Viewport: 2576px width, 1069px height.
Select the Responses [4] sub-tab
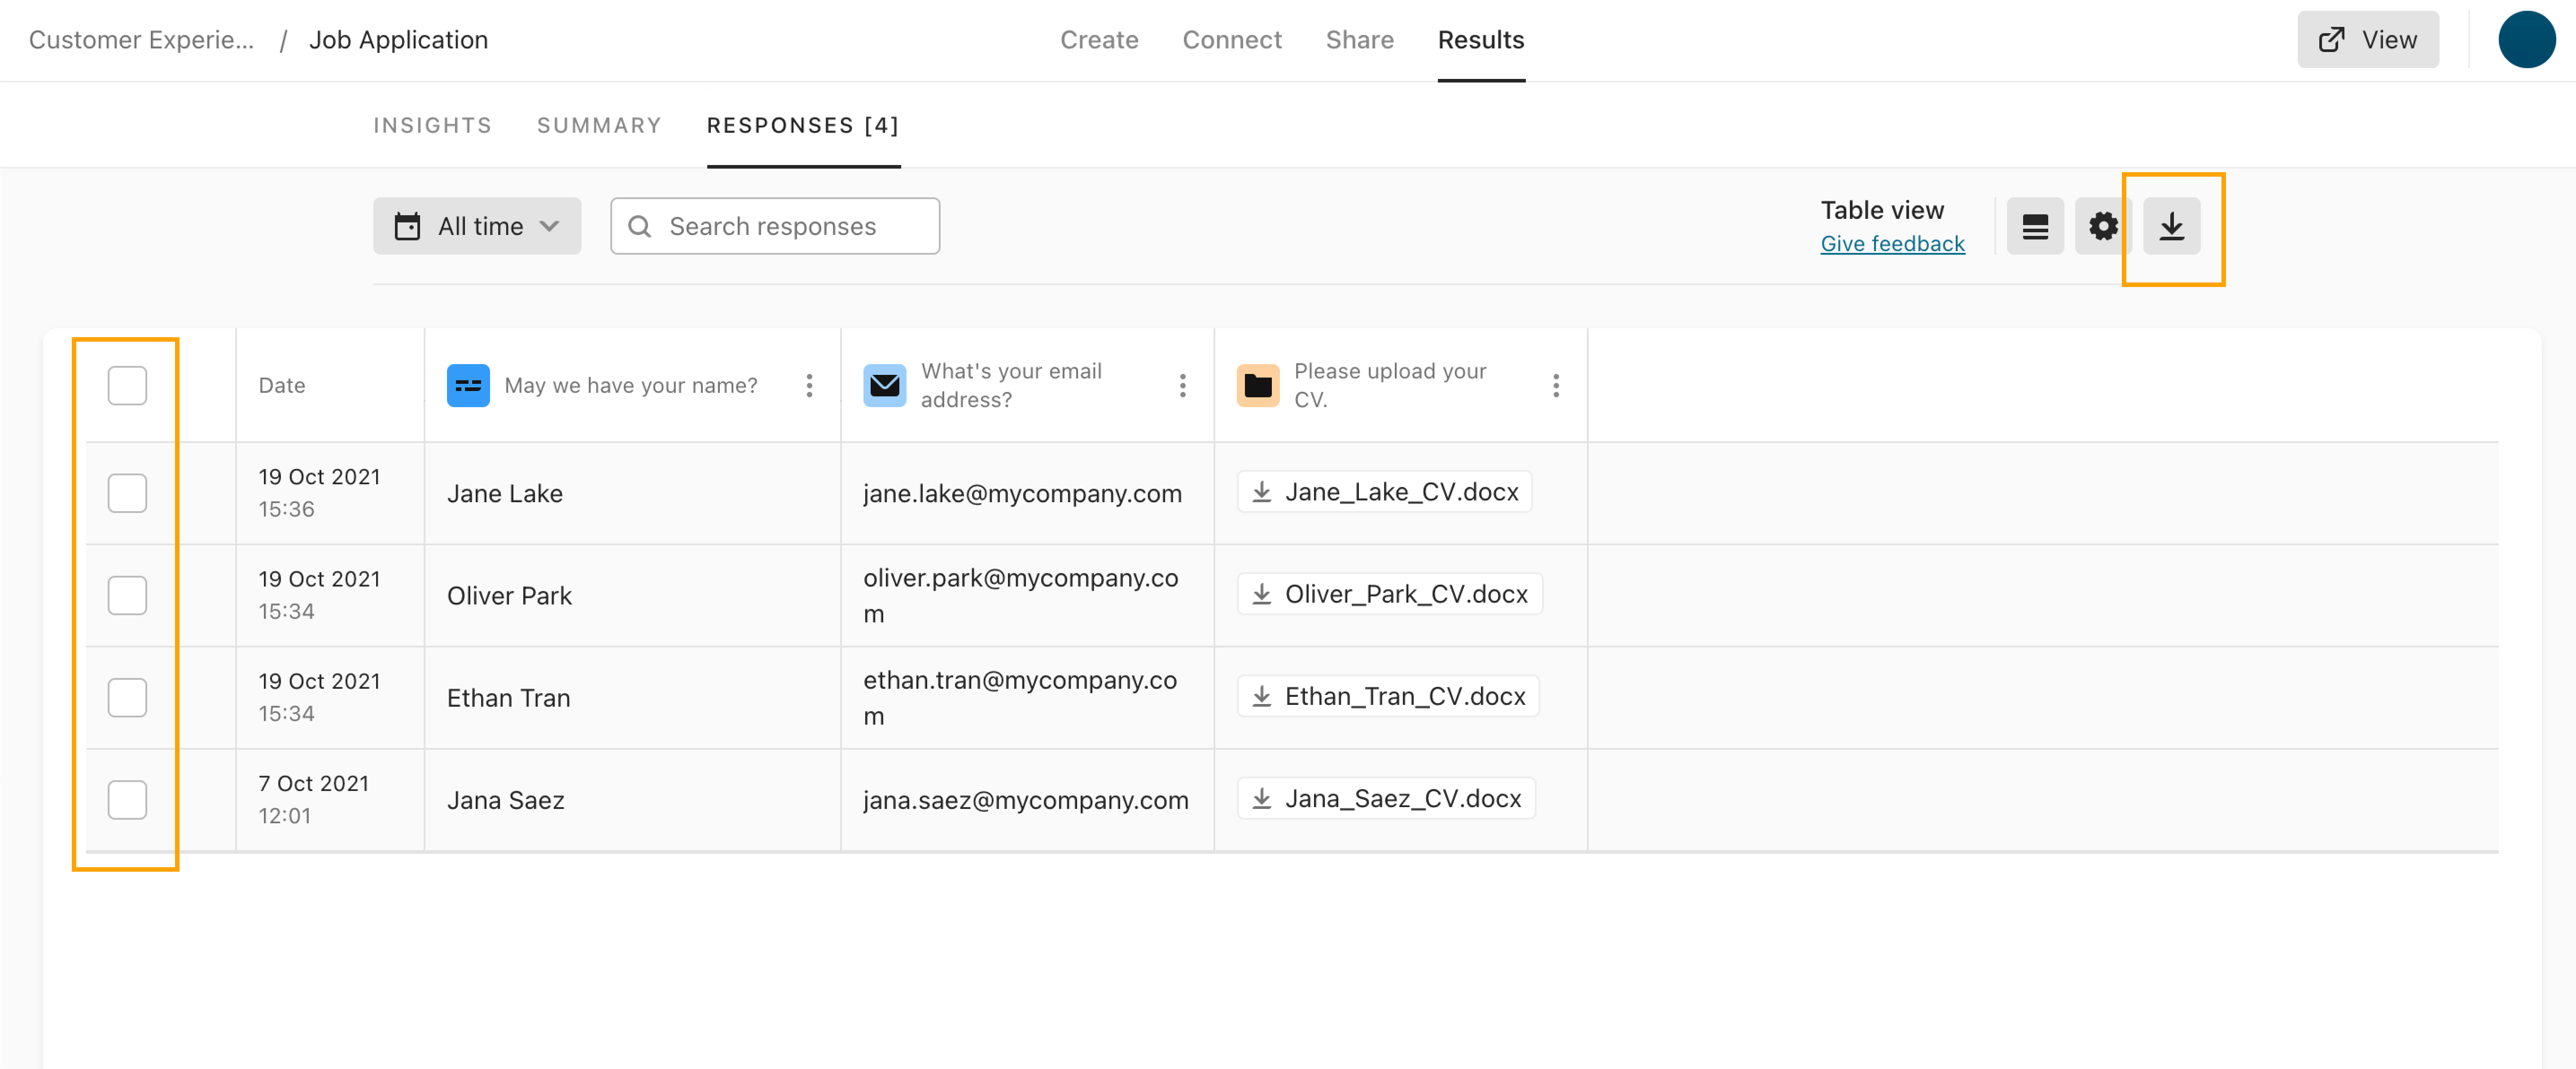[x=803, y=126]
